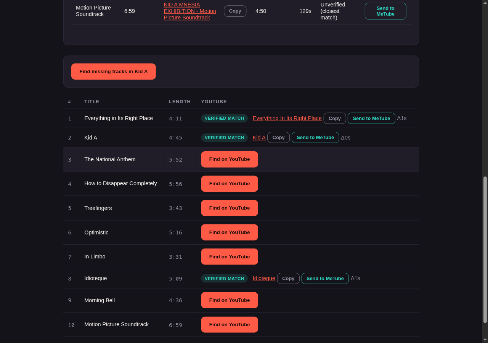The width and height of the screenshot is (488, 343).
Task: Send Idioteque to MeTube
Action: [325, 279]
